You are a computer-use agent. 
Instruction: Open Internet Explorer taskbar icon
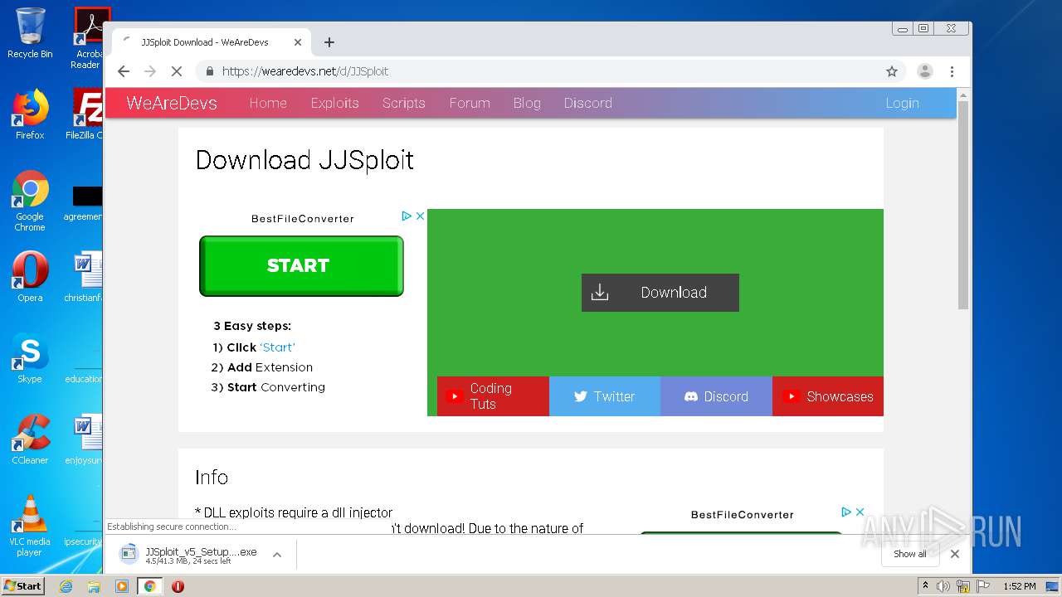point(66,586)
